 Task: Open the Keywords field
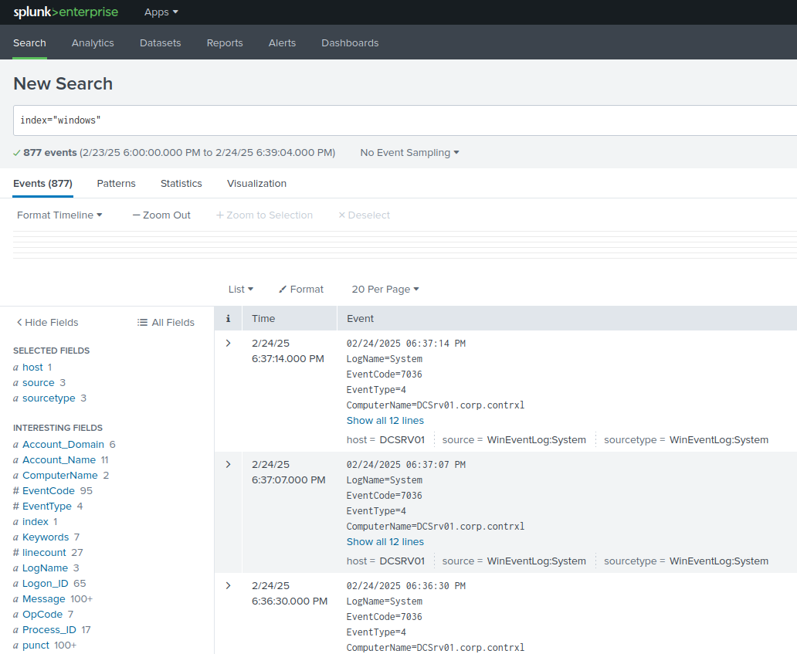click(x=46, y=537)
